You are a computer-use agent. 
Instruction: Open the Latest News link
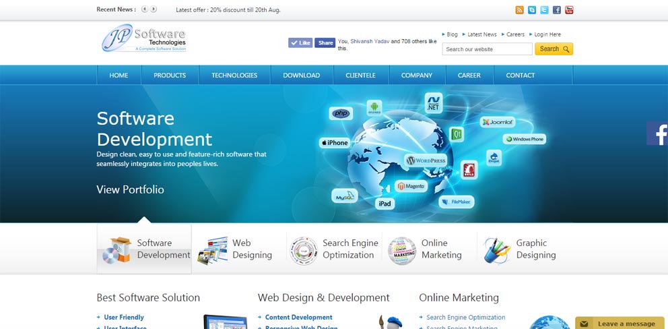click(x=482, y=34)
